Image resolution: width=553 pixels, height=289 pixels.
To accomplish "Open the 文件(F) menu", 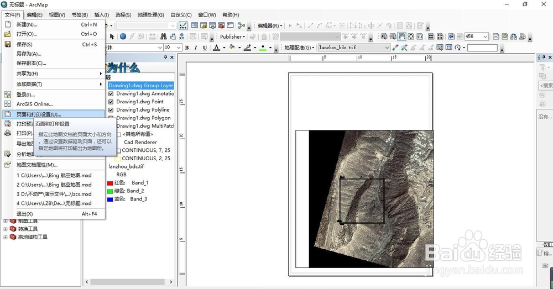I will tap(12, 15).
